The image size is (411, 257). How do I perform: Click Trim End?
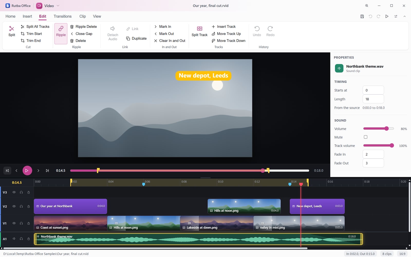[x=31, y=41]
